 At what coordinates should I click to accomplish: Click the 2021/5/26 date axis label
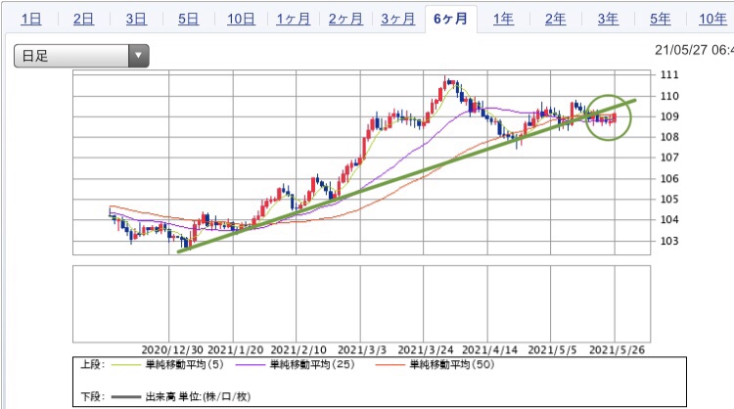tap(617, 350)
